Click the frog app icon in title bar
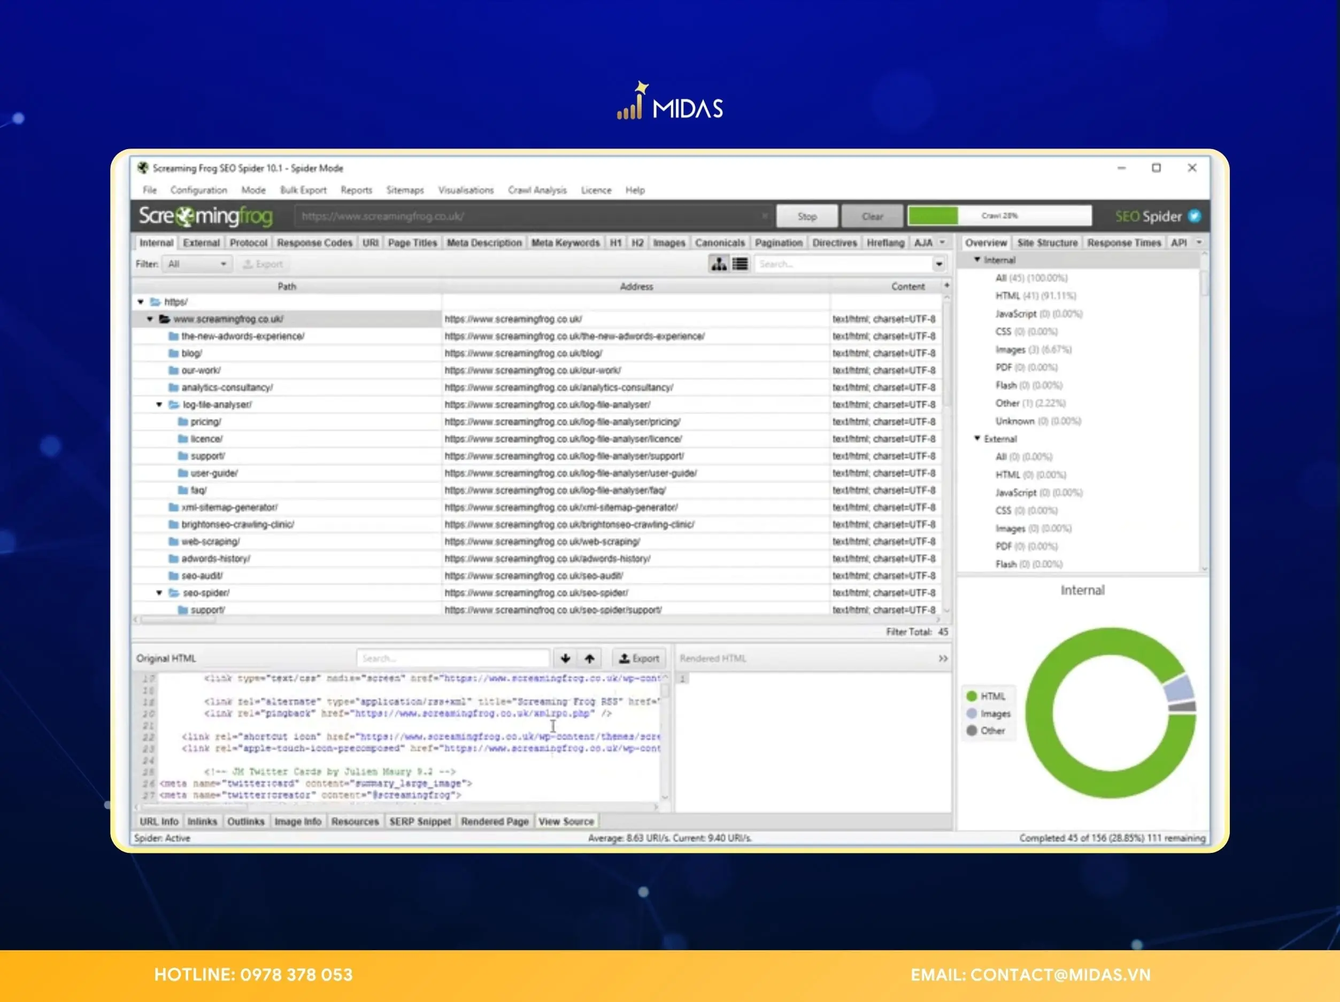1340x1002 pixels. 142,168
